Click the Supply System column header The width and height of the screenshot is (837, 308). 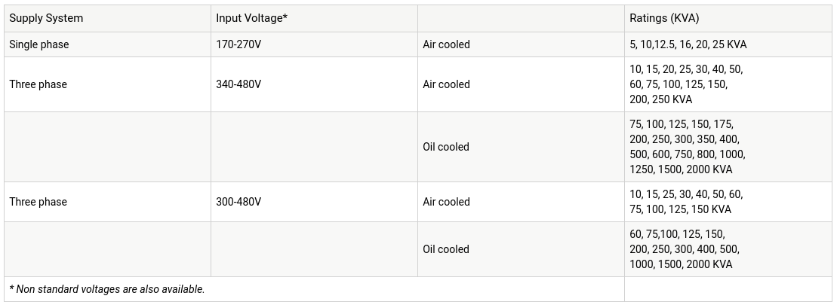(x=46, y=18)
